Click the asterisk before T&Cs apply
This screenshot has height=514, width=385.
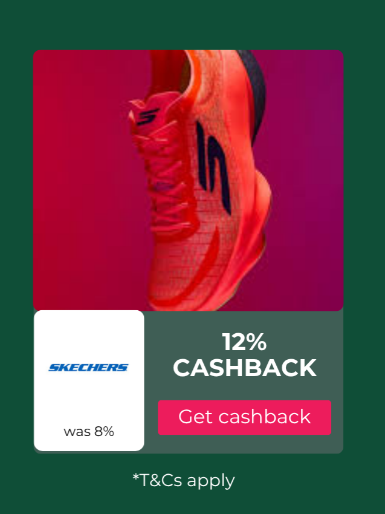[x=135, y=477]
